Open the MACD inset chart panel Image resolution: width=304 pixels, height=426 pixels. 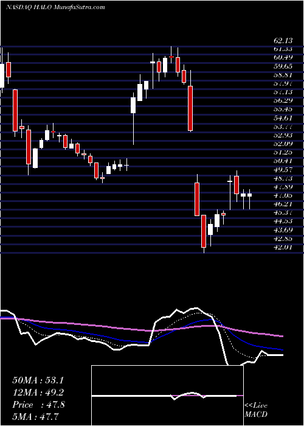(167, 396)
